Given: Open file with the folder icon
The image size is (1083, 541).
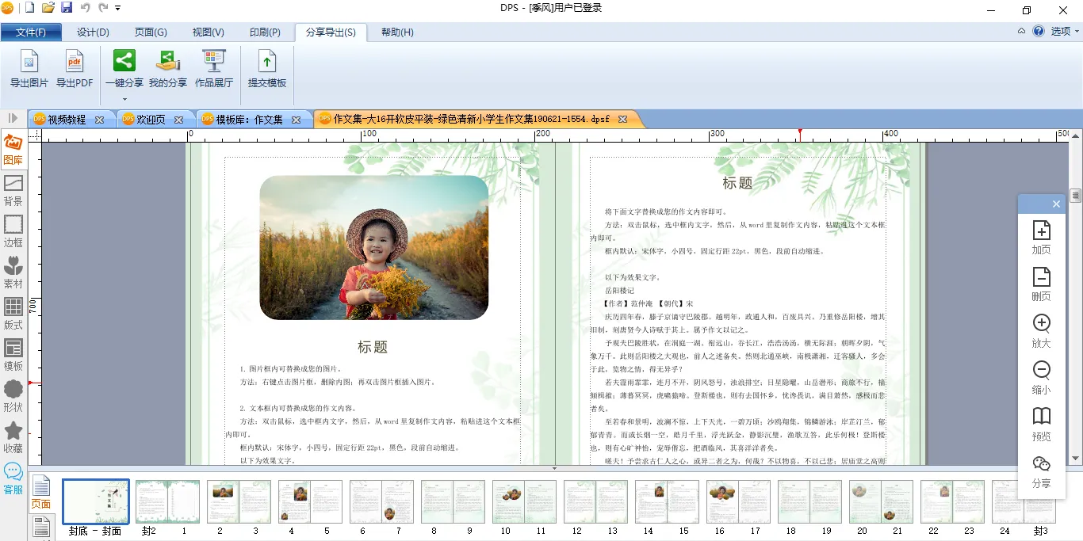Looking at the screenshot, I should [x=48, y=8].
